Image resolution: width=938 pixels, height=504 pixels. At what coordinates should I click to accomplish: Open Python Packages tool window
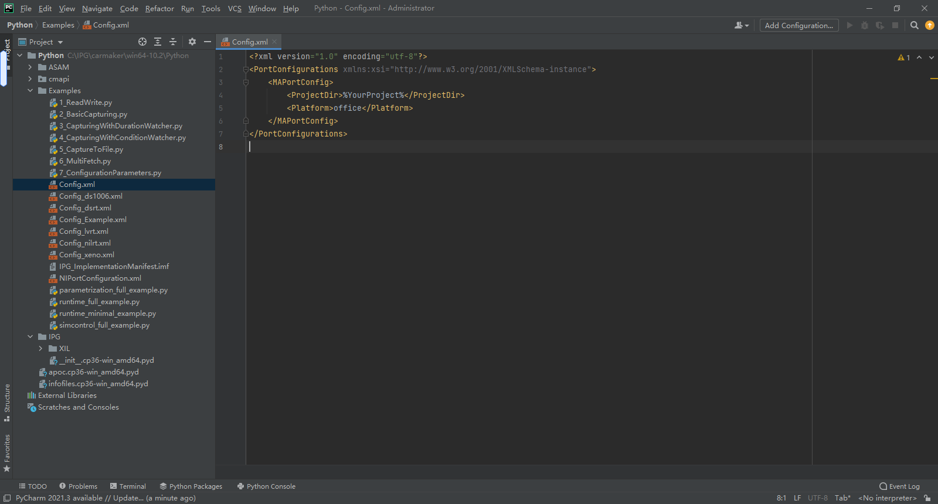click(x=191, y=486)
